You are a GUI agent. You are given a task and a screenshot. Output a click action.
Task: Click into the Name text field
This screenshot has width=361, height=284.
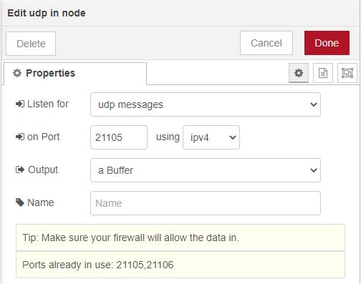click(206, 203)
